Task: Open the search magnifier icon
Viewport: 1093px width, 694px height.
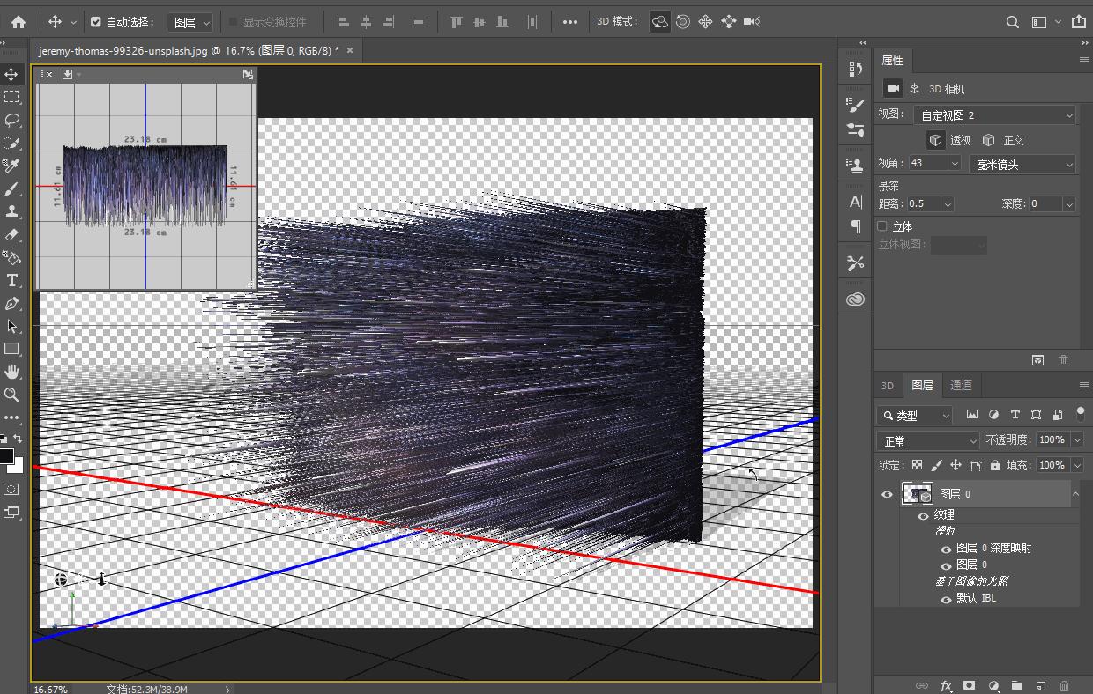Action: click(x=1013, y=22)
